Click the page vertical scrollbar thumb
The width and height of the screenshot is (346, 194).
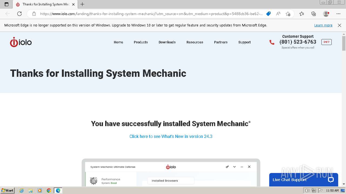pos(344,43)
